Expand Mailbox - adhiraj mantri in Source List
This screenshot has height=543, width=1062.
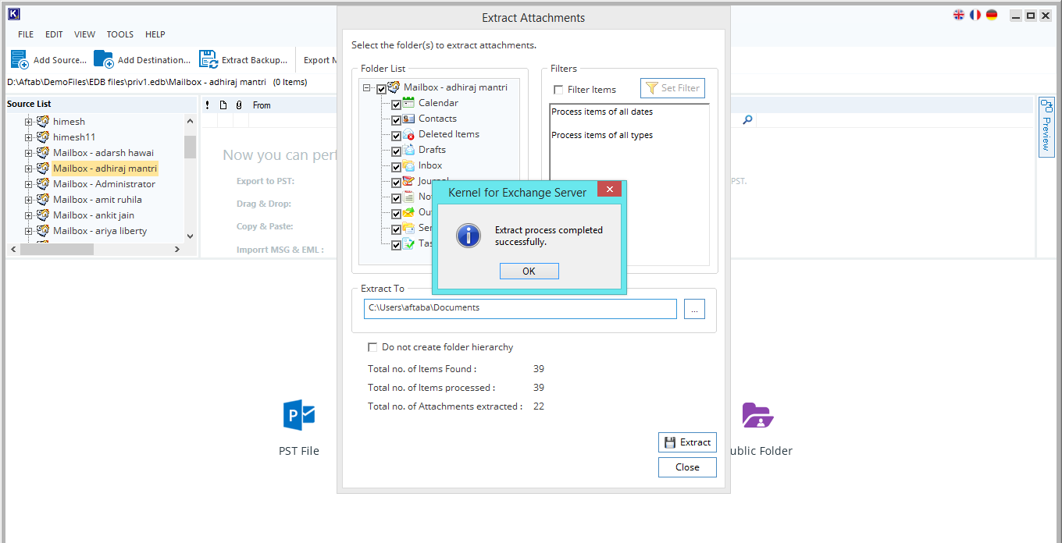point(29,169)
